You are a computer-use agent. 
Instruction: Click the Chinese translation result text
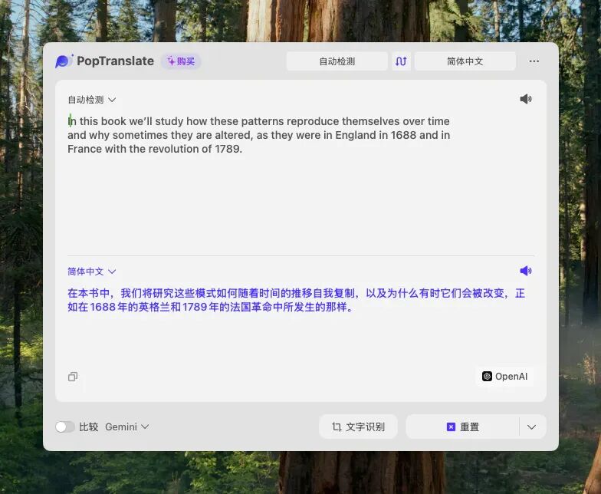tap(296, 300)
